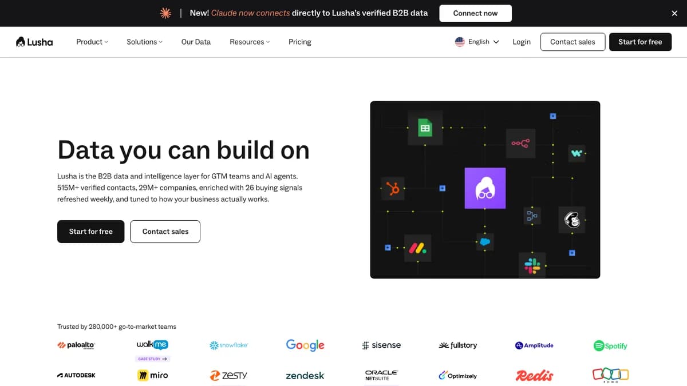This screenshot has height=386, width=687.
Task: Click the Spotify logo
Action: click(610, 345)
